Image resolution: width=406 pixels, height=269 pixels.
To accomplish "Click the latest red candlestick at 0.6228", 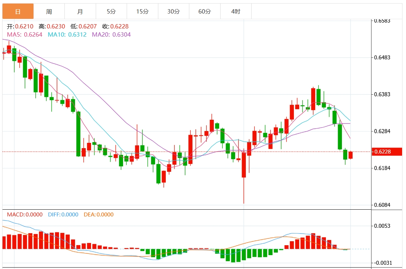I will click(350, 155).
